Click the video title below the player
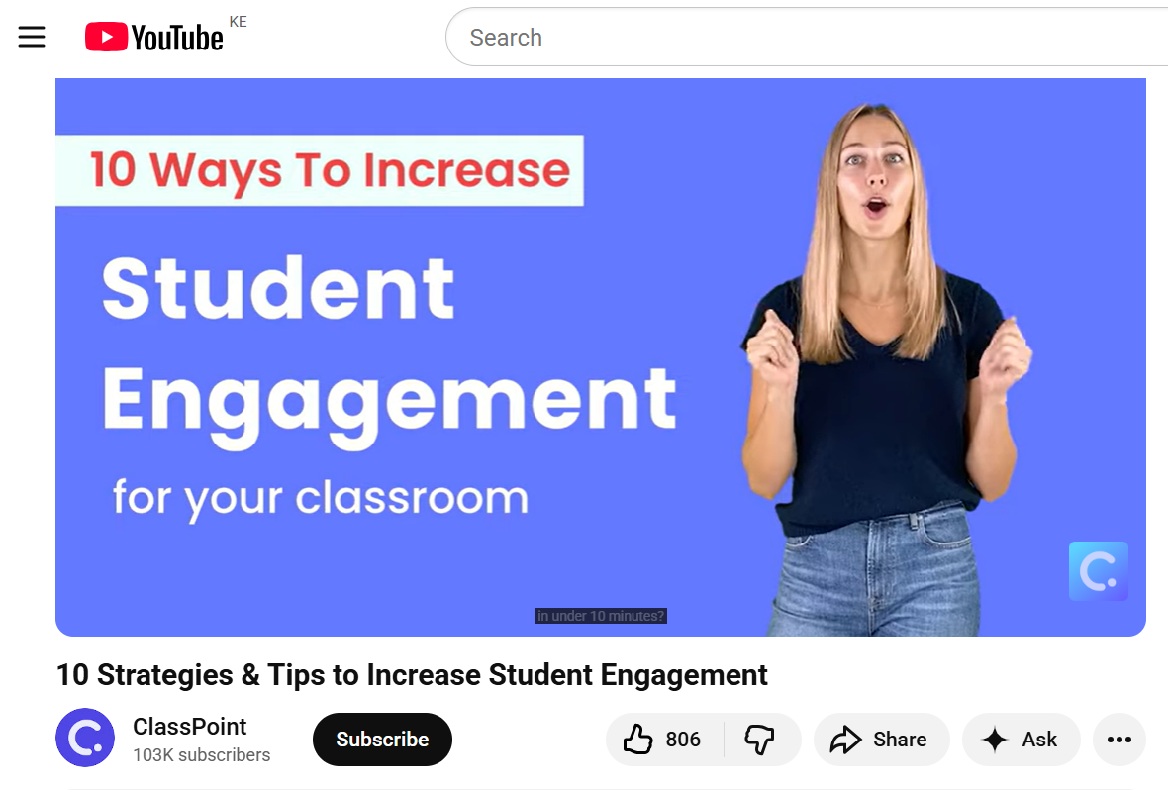The image size is (1168, 790). [412, 675]
